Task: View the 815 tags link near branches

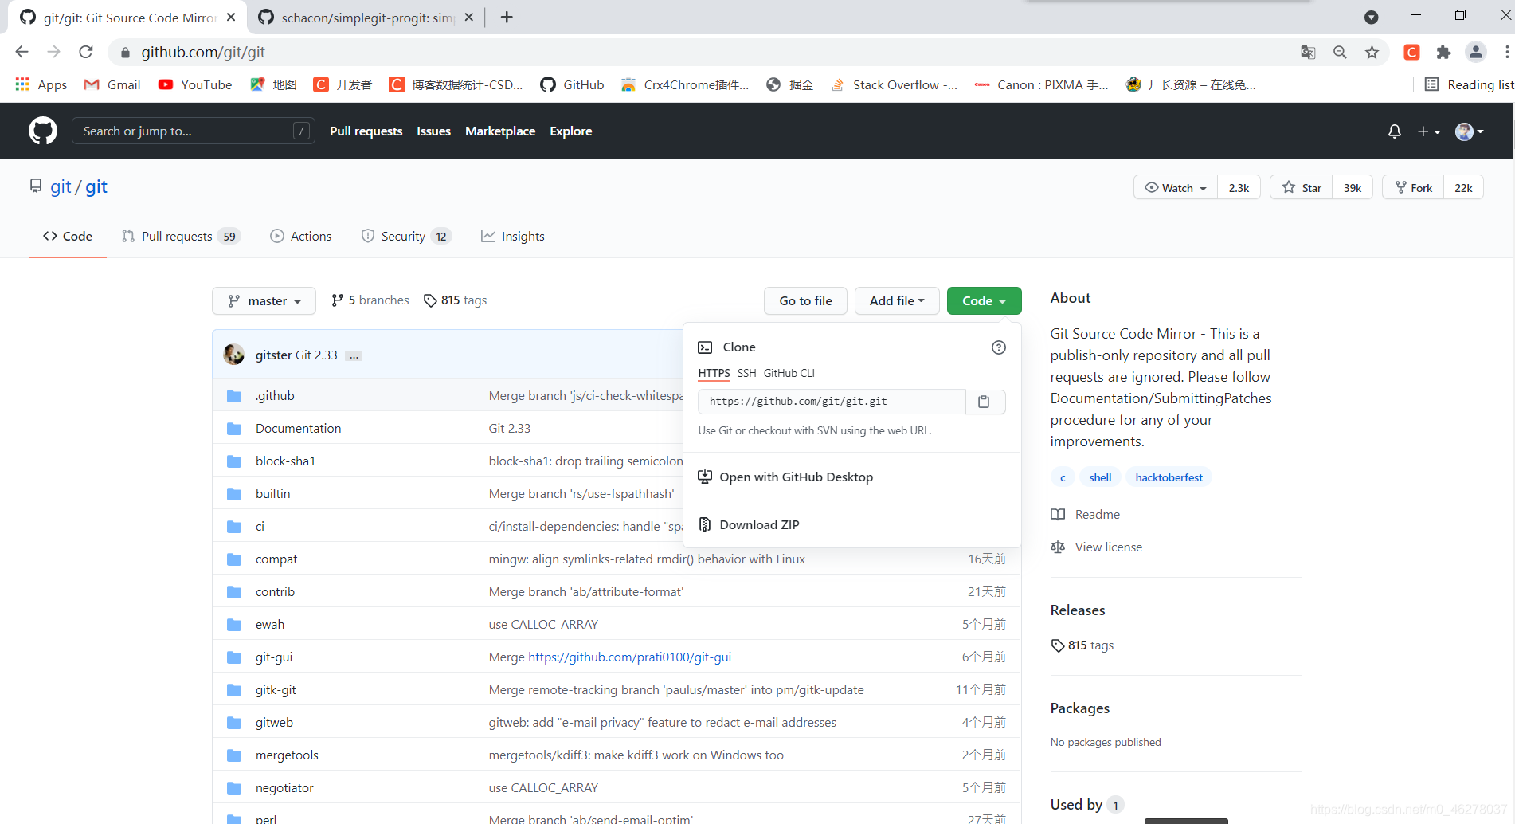Action: pos(455,300)
